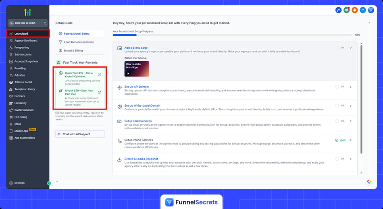Select Foundational Setup tab

click(x=80, y=34)
